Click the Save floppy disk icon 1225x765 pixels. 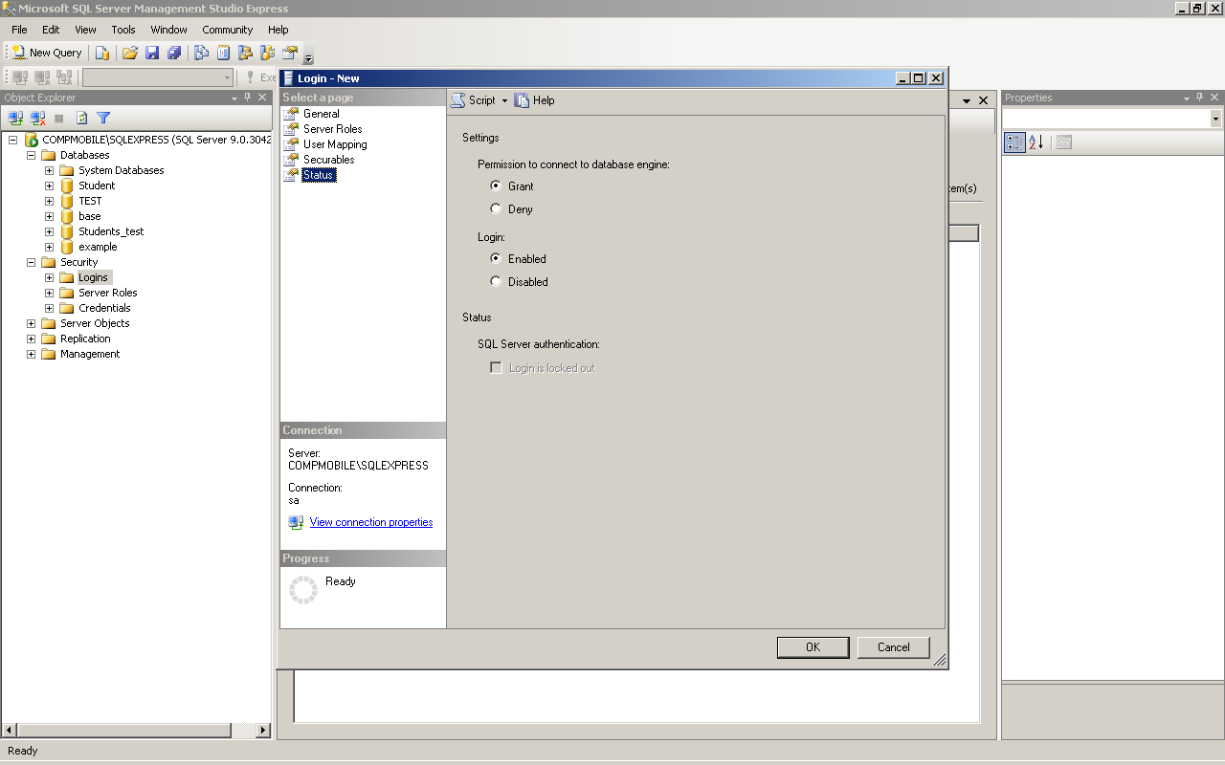152,53
